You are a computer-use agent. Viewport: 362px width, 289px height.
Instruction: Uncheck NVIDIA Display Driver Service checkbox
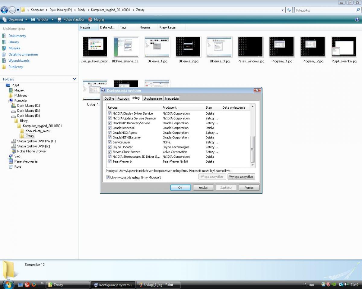(x=110, y=113)
